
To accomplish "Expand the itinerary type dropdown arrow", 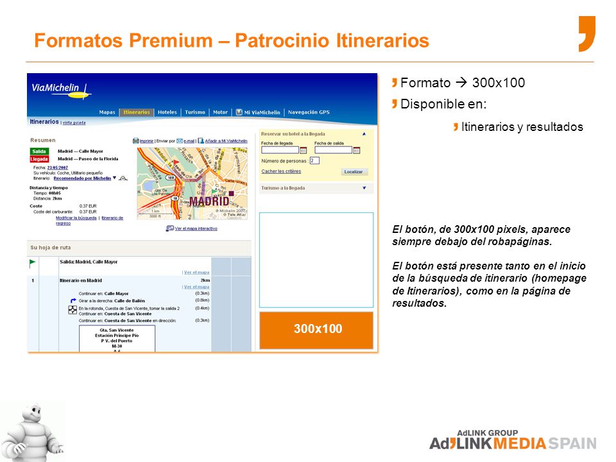I will tap(114, 178).
